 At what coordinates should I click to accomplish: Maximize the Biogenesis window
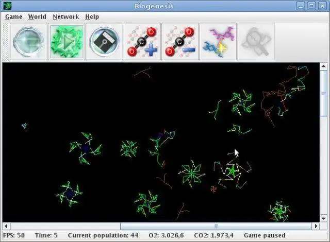(311, 6)
